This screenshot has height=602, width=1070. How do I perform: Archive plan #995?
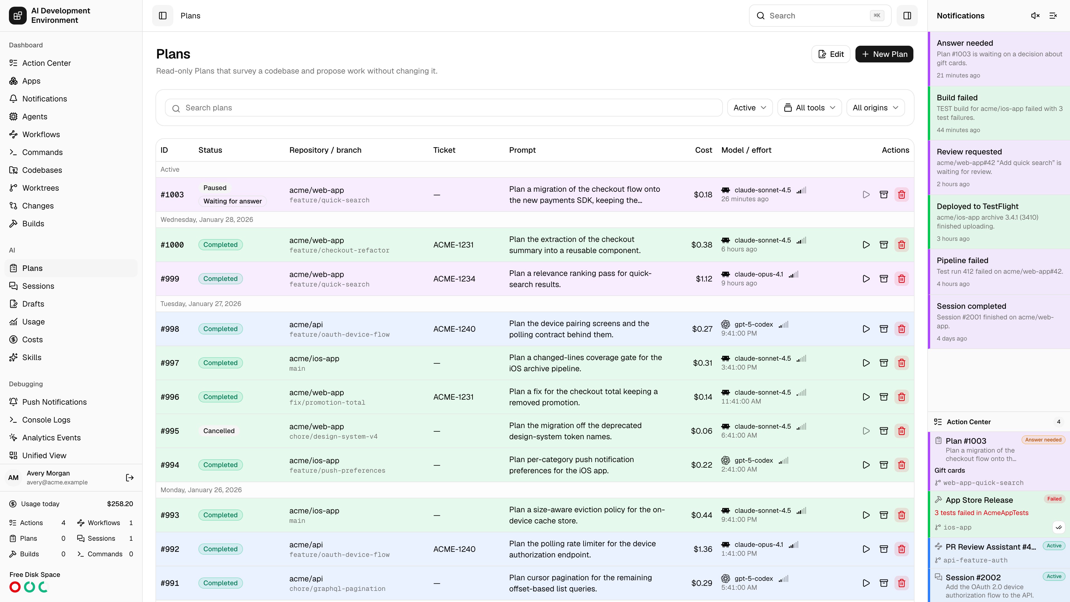click(x=884, y=431)
